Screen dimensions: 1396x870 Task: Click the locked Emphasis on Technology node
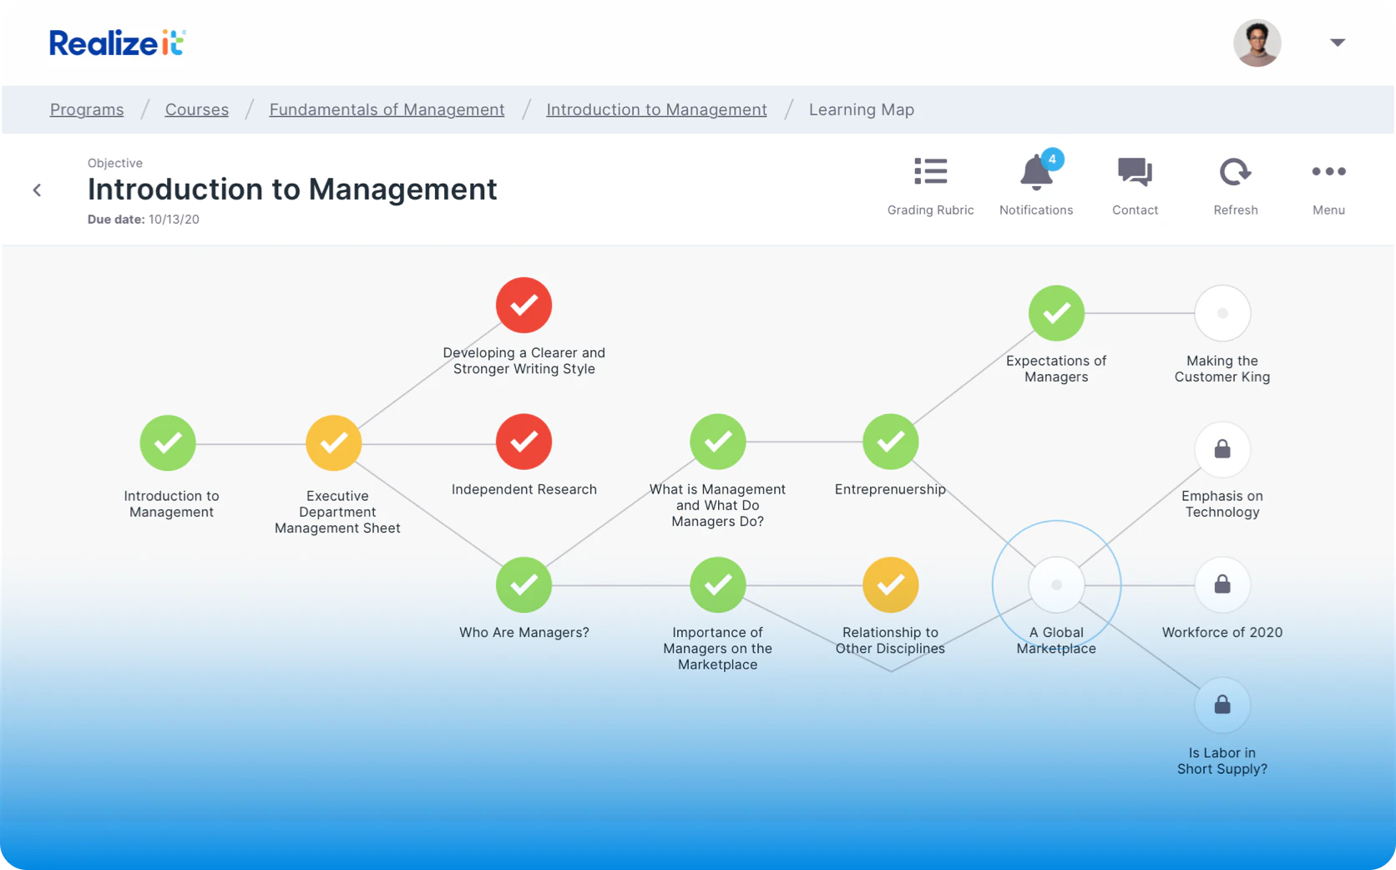[x=1221, y=450]
